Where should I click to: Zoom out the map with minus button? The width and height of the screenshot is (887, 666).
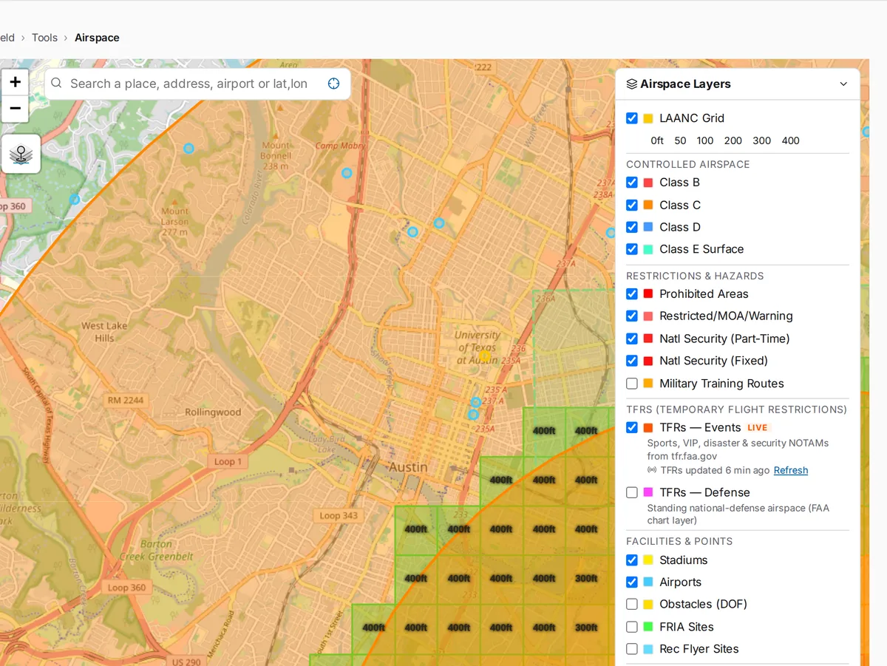(15, 109)
